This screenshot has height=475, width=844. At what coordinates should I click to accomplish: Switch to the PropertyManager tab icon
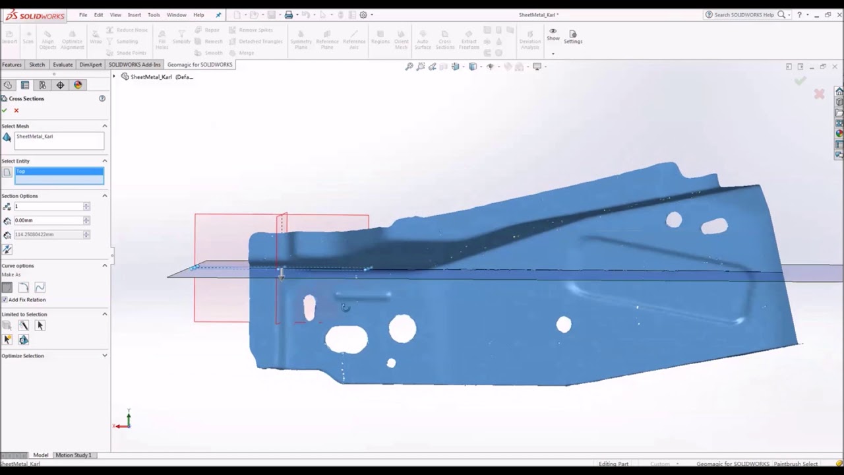[x=25, y=85]
